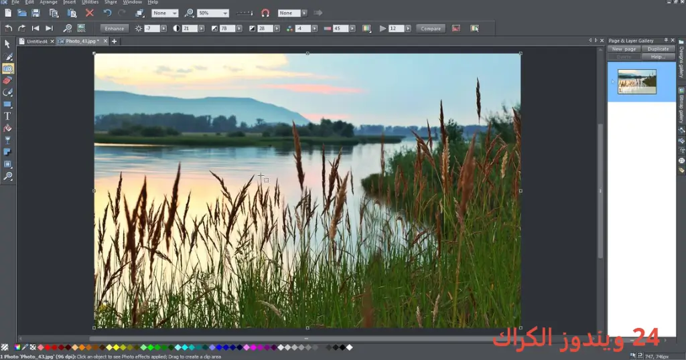
Task: Click the Help... button in gallery
Action: click(658, 57)
